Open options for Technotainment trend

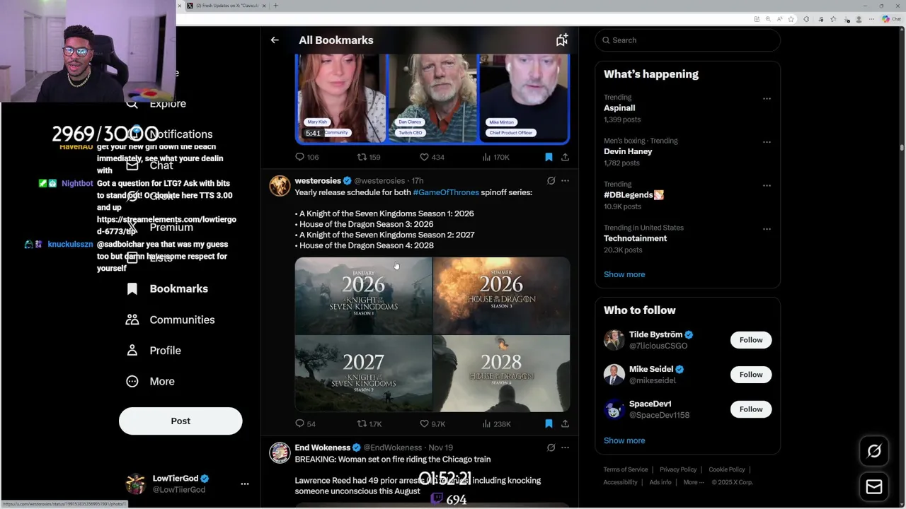767,229
